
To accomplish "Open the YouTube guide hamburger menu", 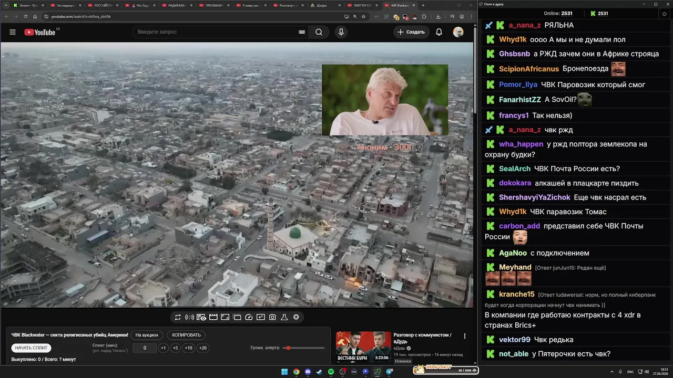I will [13, 32].
